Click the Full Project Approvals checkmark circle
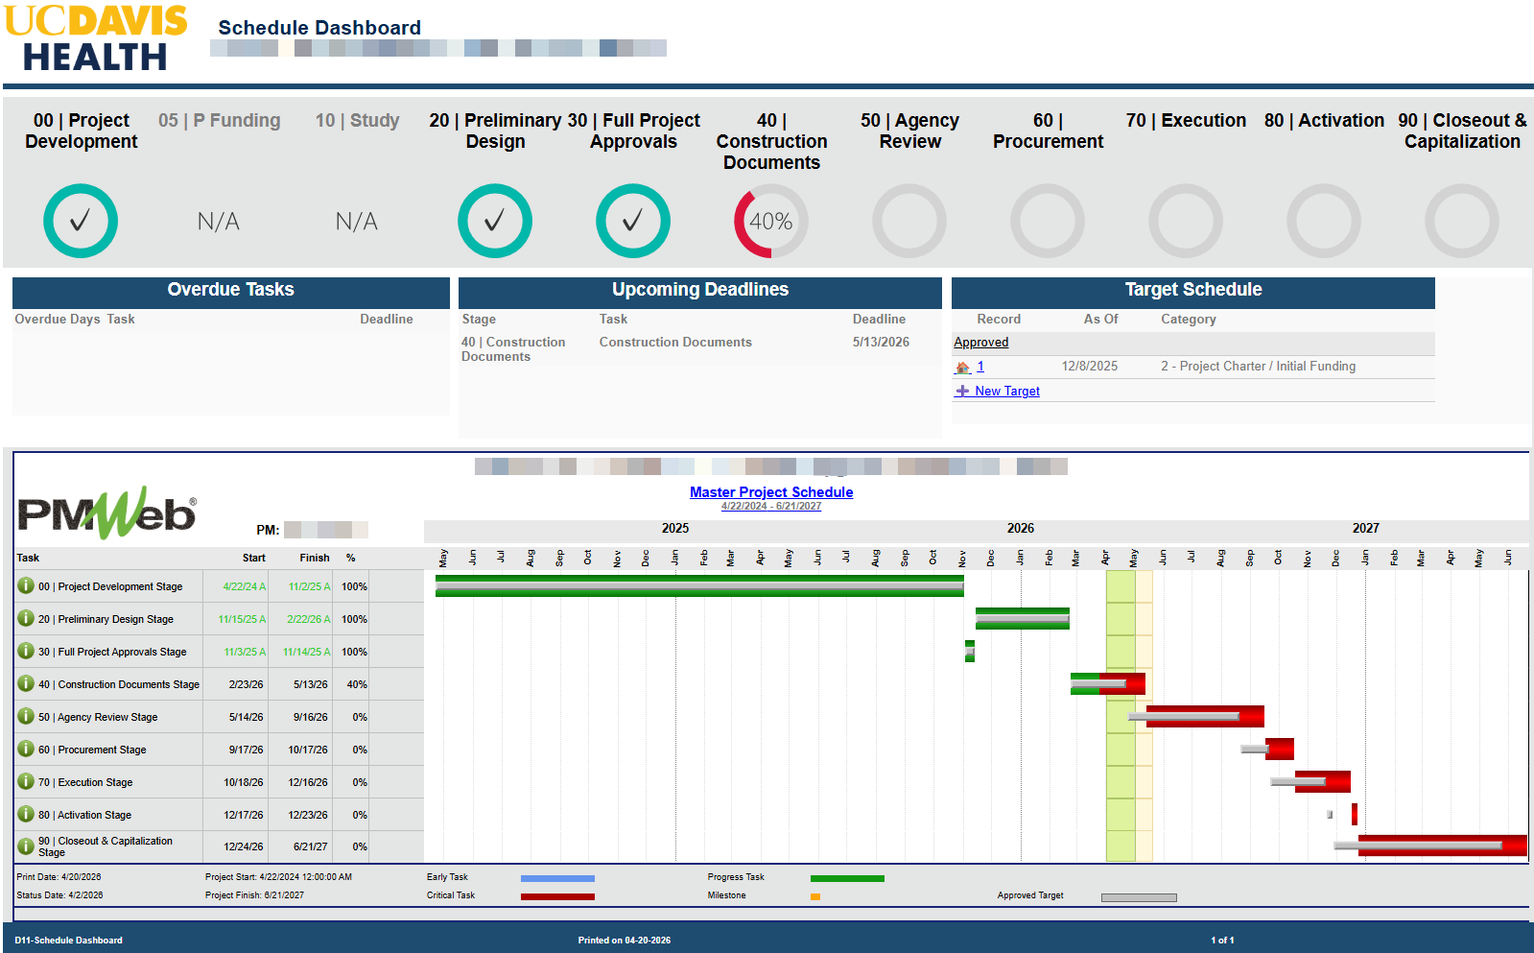 tap(633, 221)
